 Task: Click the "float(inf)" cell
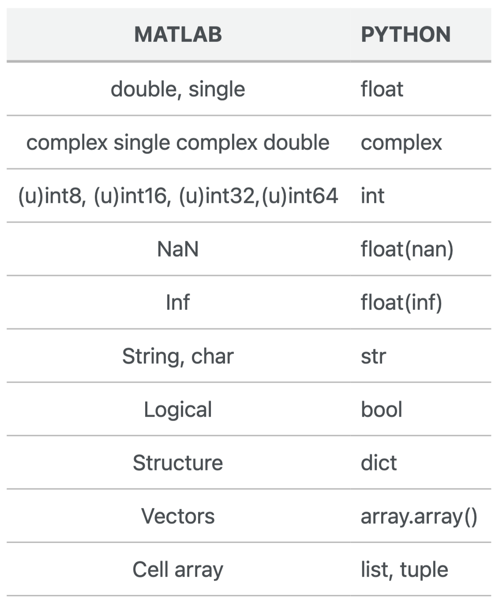click(x=401, y=302)
